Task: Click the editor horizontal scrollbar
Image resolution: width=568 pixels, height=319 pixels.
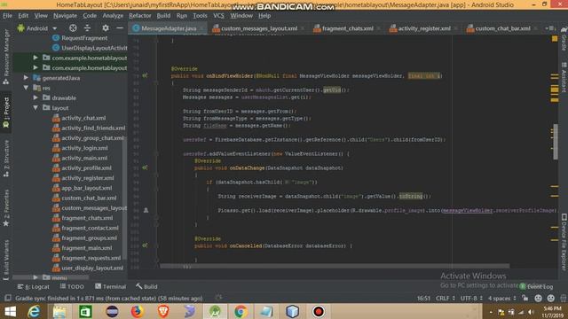Action: click(x=335, y=266)
